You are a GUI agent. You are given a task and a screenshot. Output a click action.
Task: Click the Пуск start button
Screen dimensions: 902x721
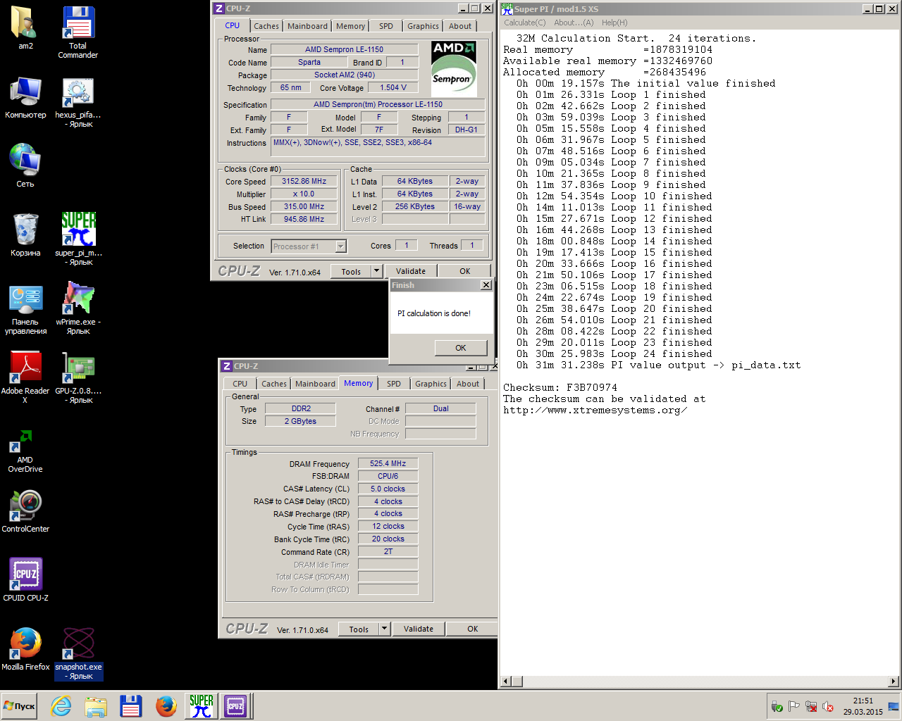pyautogui.click(x=19, y=706)
